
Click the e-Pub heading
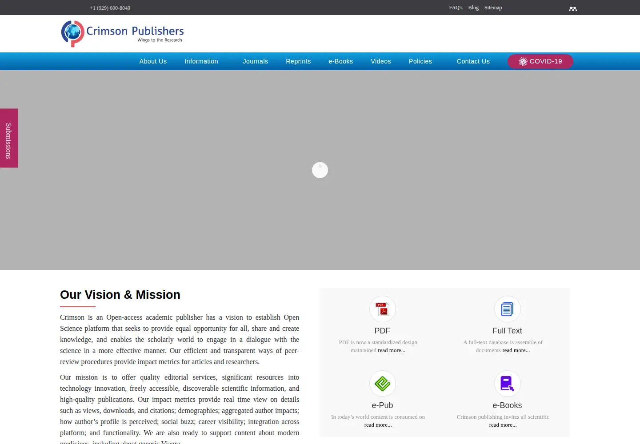pos(382,405)
